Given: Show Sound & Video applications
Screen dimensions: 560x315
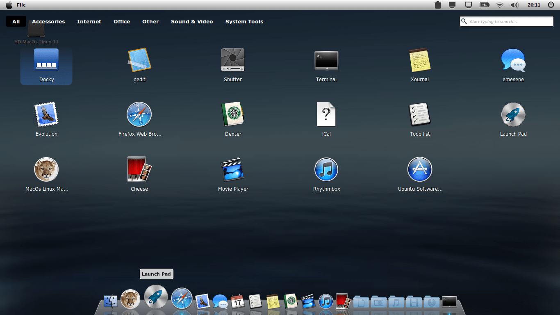Looking at the screenshot, I should [x=192, y=22].
